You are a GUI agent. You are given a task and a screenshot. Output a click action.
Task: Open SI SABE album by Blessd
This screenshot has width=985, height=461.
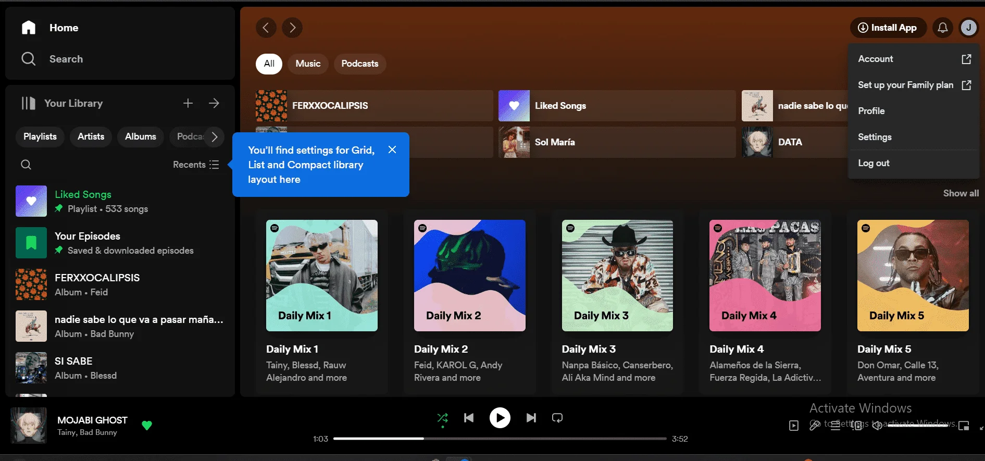point(120,368)
